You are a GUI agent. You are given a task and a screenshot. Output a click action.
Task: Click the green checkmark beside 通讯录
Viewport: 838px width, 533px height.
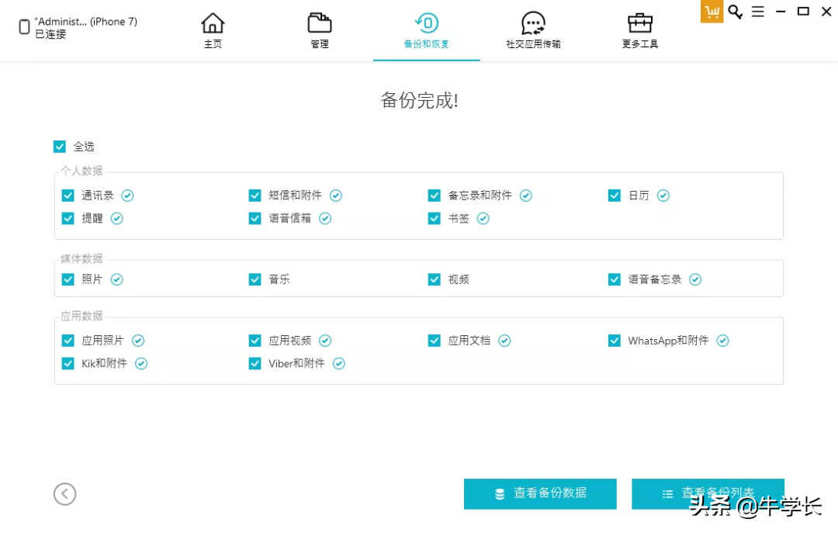(127, 196)
